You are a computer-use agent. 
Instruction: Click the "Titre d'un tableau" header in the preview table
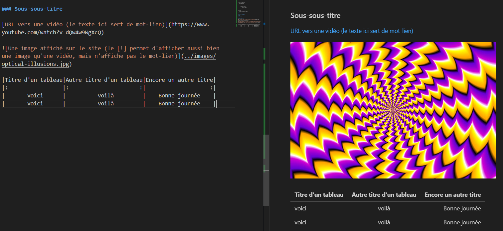tap(319, 195)
